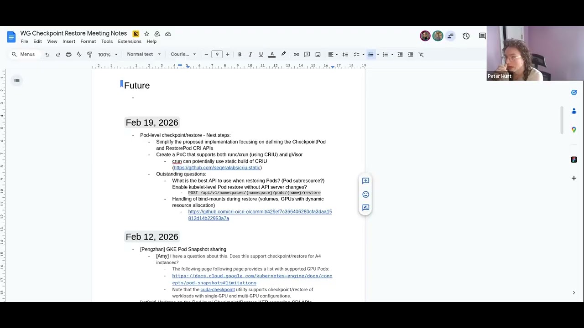The height and width of the screenshot is (328, 584).
Task: Open the zoom 100% dropdown
Action: point(108,54)
